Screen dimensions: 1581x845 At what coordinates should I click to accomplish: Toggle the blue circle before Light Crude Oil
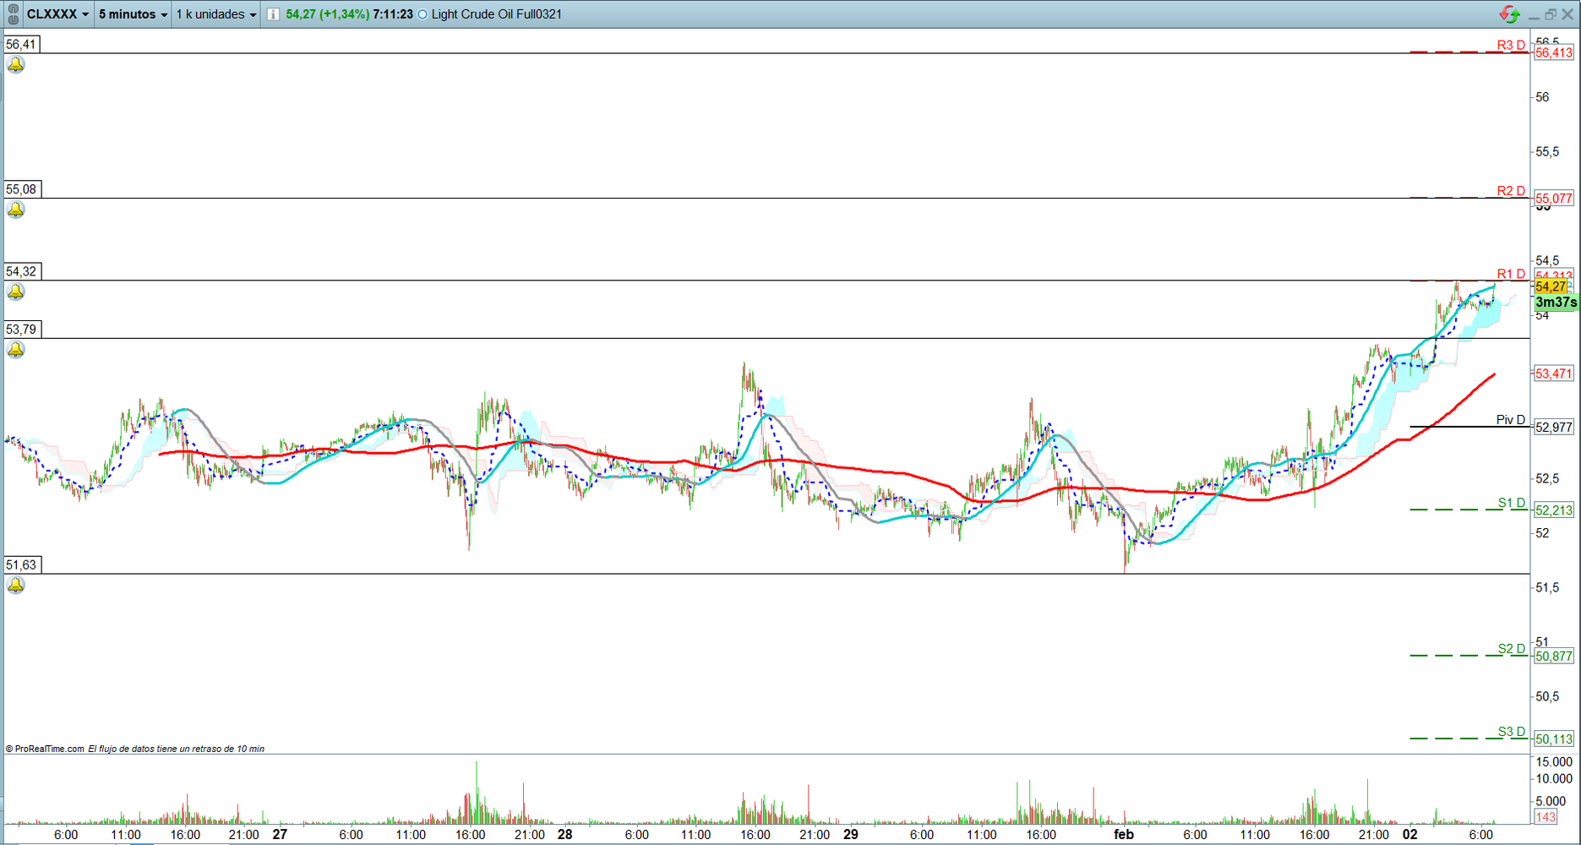(x=423, y=14)
